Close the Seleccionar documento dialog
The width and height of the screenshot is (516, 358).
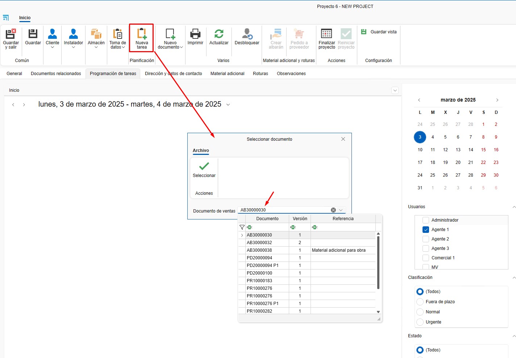pyautogui.click(x=343, y=139)
